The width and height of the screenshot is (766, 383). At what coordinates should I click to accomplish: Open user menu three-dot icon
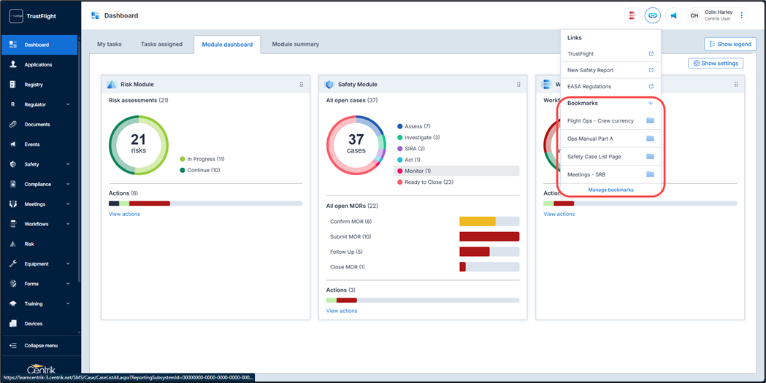pos(742,15)
